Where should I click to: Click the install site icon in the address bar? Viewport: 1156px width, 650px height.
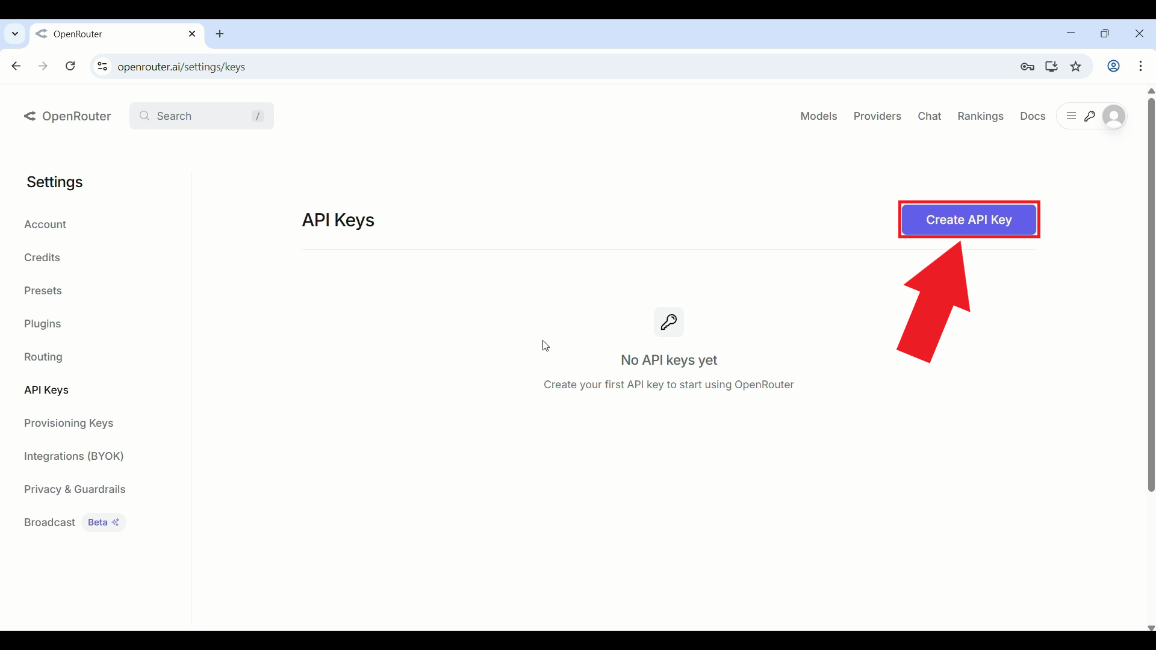pyautogui.click(x=1051, y=66)
